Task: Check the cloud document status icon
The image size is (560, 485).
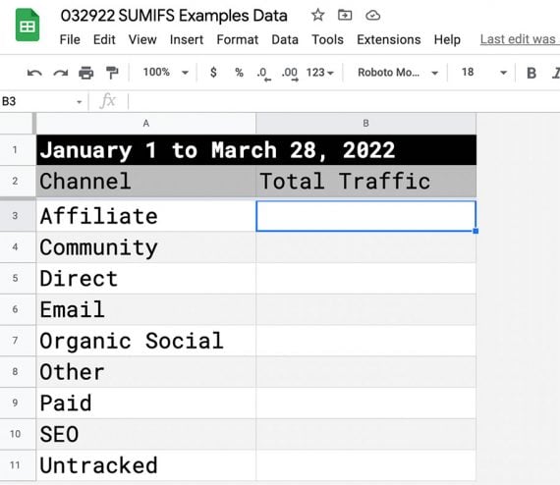Action: click(372, 16)
